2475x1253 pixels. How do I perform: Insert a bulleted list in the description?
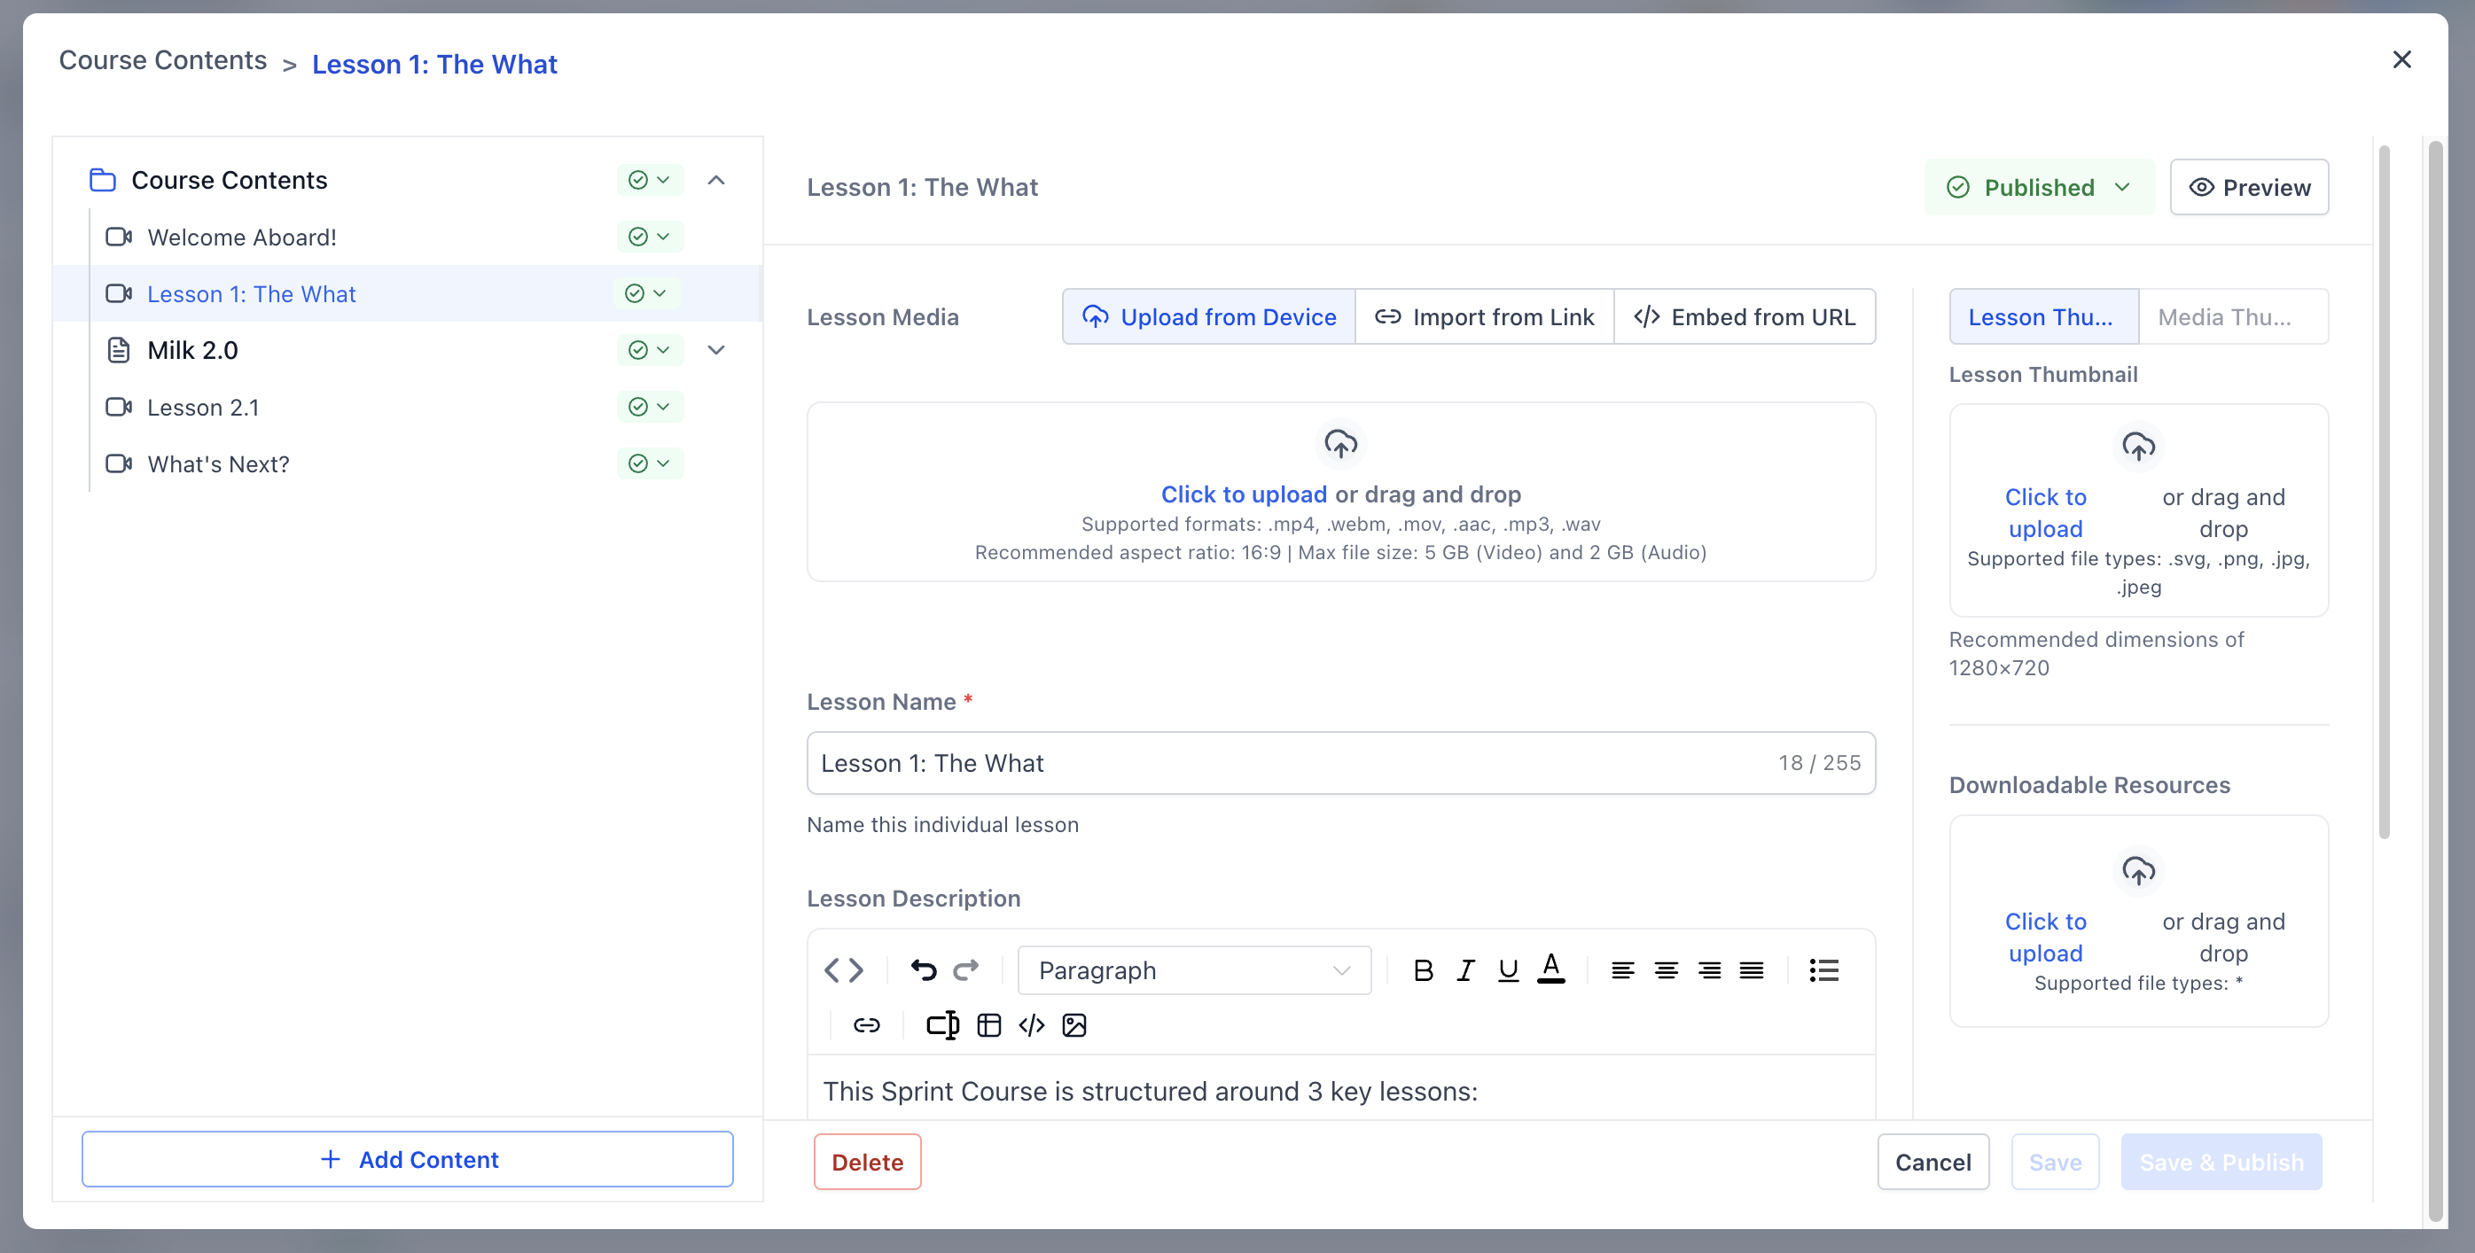tap(1823, 970)
